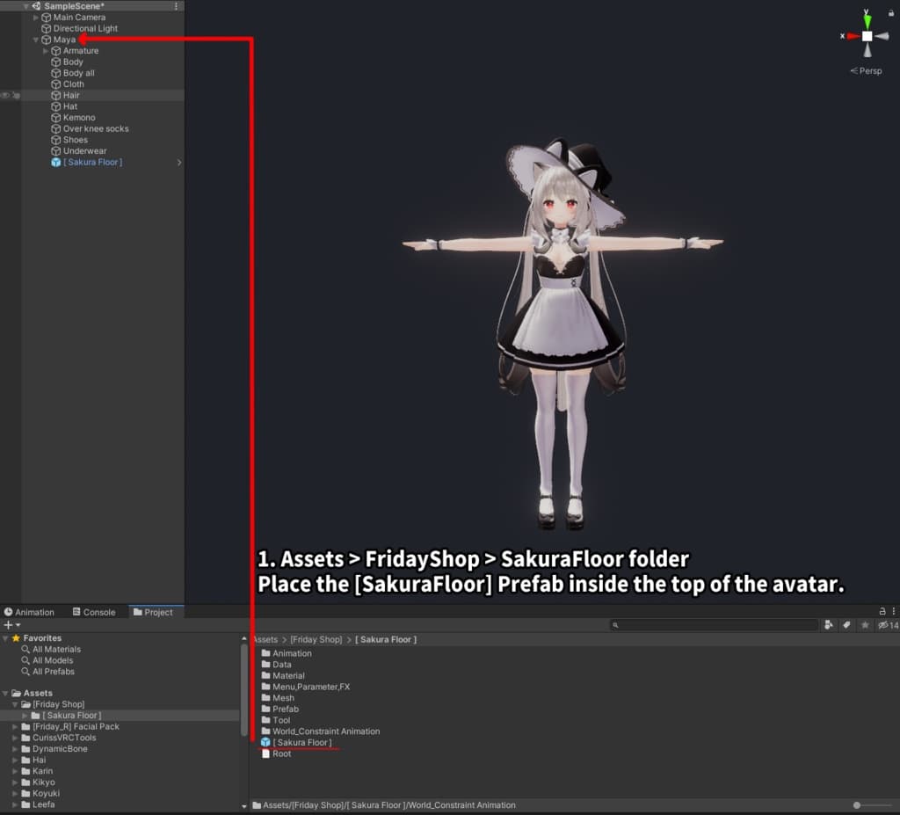Click the Mesh folder icon
The image size is (900, 815).
coord(265,698)
